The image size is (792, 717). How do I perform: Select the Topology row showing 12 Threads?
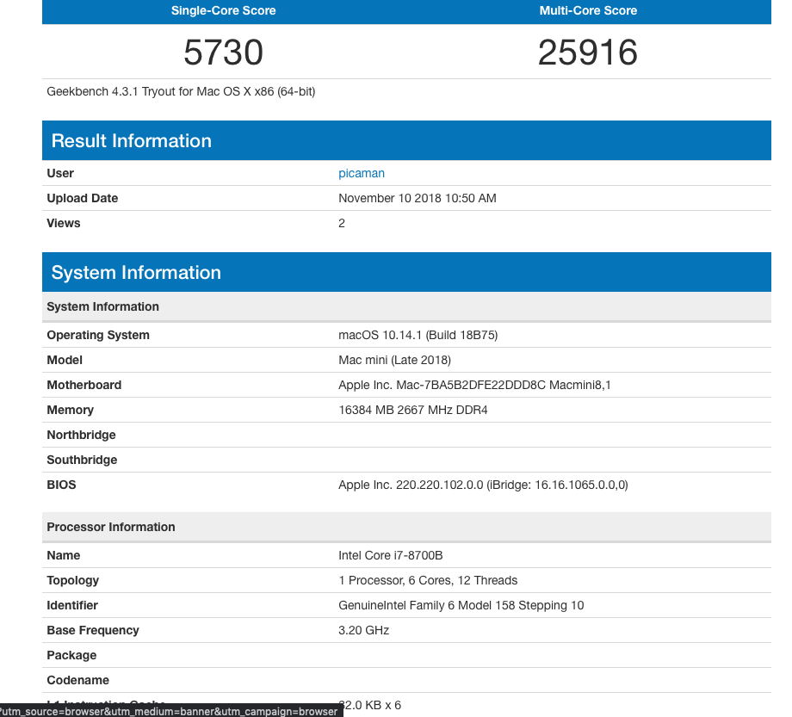[x=428, y=580]
